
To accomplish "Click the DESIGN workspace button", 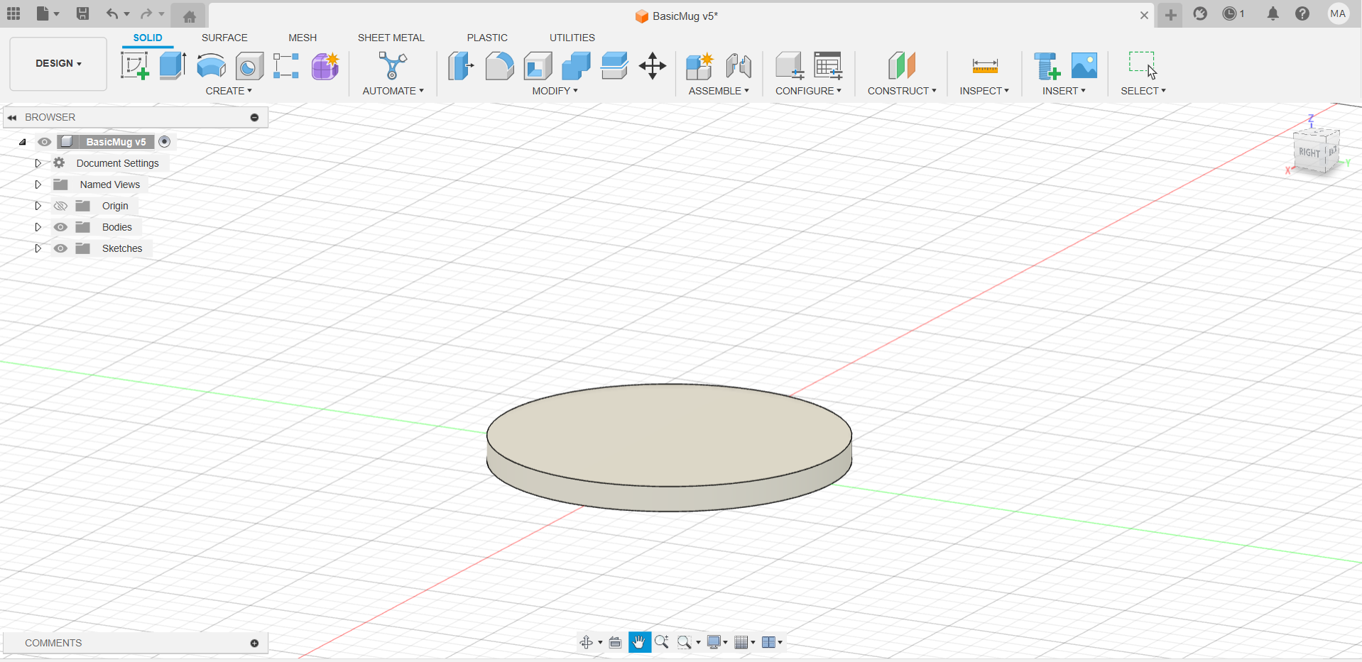I will coord(58,63).
